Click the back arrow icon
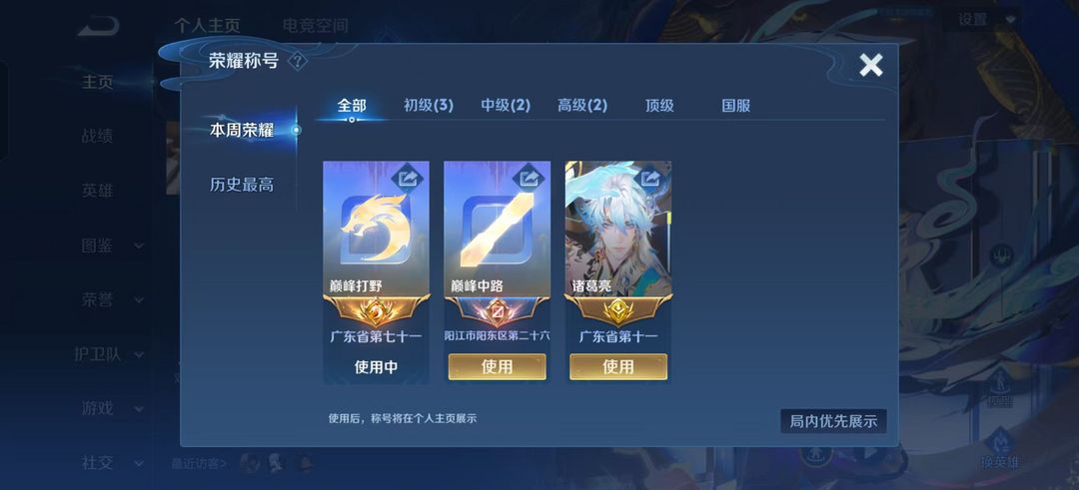This screenshot has height=490, width=1079. pos(98,26)
